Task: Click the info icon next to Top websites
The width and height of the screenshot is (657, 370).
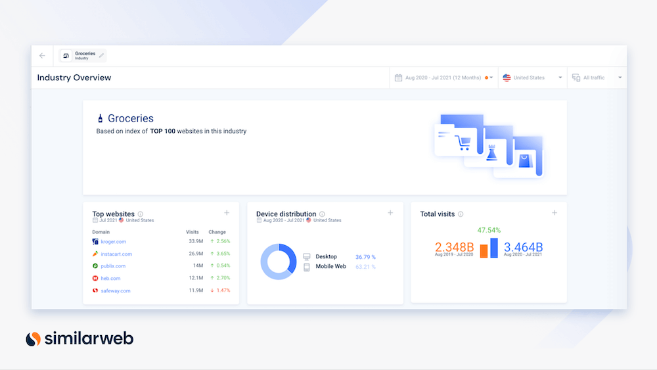Action: pyautogui.click(x=141, y=214)
